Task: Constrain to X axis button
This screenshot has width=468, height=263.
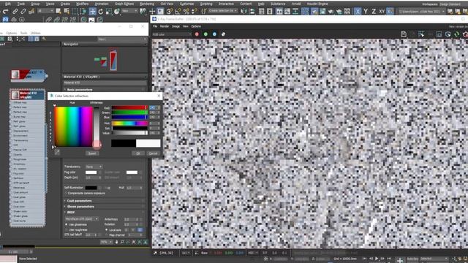Action: pyautogui.click(x=358, y=12)
